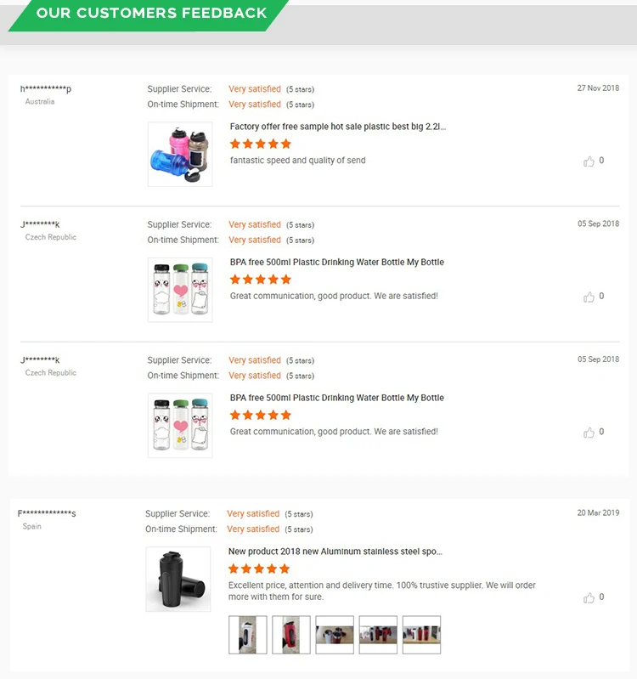Viewport: 637px width, 679px height.
Task: Open "New product 2018 new Aluminum" product link
Action: (335, 552)
